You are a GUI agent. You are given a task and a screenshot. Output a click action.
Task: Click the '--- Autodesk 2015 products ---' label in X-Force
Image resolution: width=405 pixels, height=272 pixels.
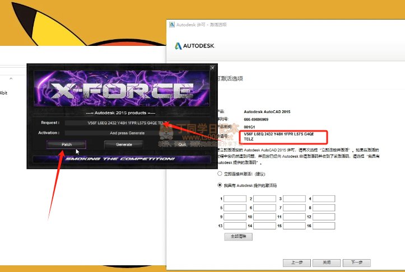coord(120,113)
